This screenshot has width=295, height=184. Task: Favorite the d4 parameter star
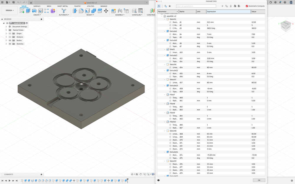point(170,34)
